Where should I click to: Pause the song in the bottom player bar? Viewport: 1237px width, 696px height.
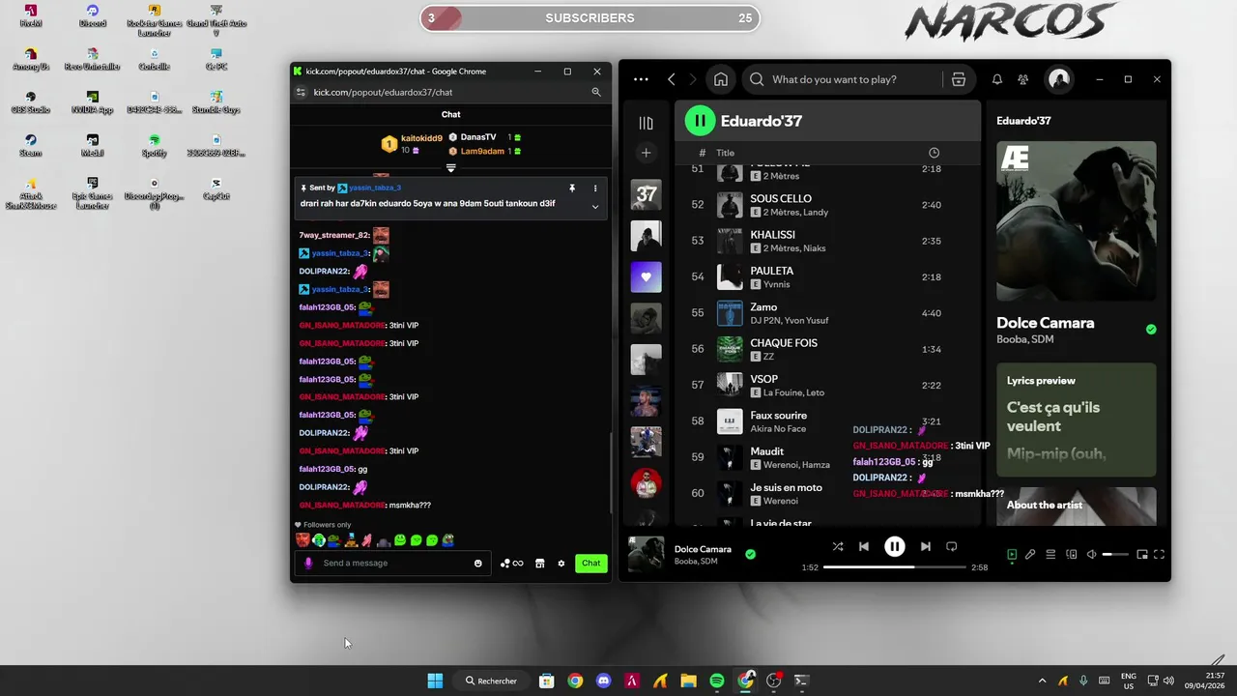(x=895, y=546)
